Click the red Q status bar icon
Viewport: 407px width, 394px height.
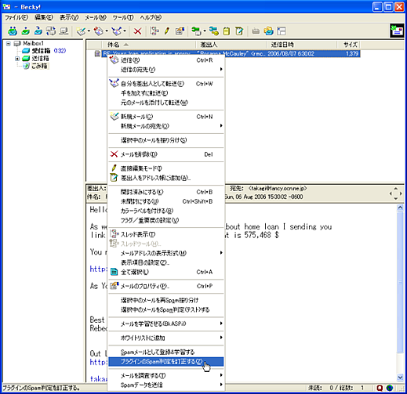click(x=380, y=388)
